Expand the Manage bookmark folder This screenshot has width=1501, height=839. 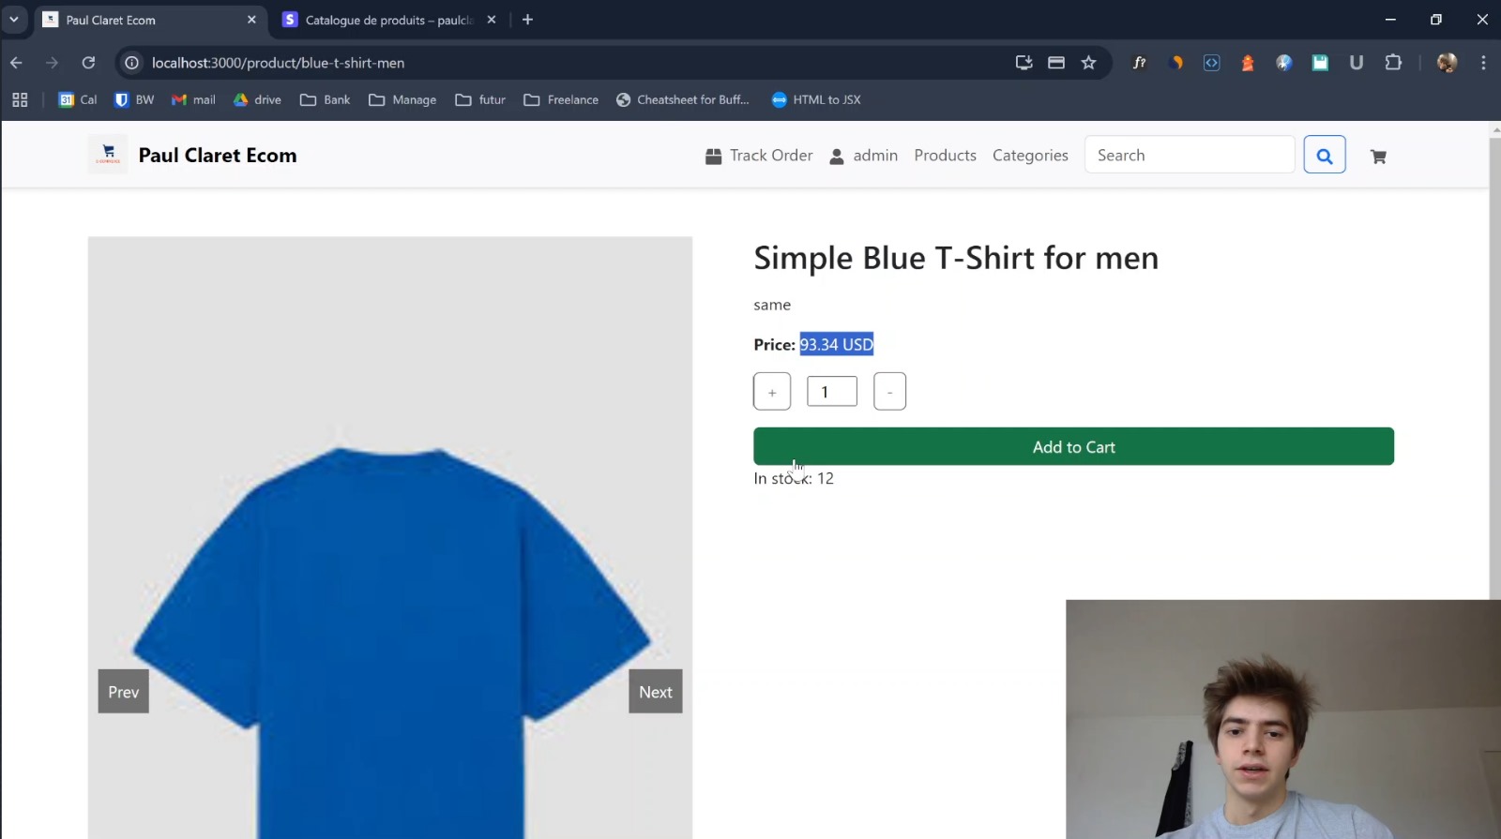(402, 99)
